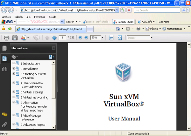This screenshot has height=136, width=191.
Task: Open the pages thumbnail panel icon
Action: 4,48
